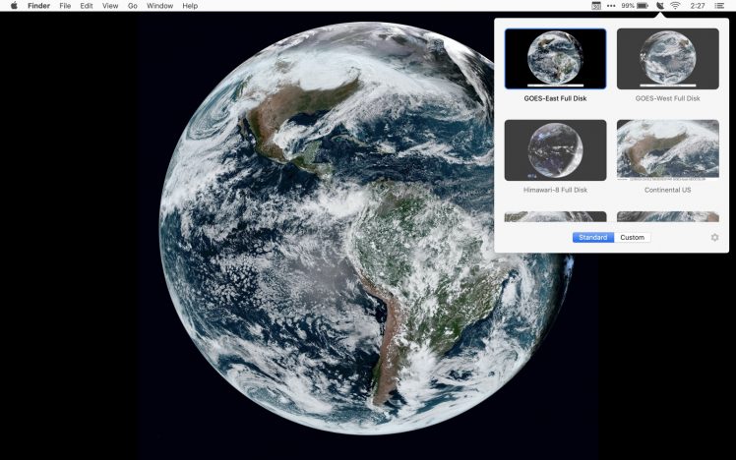Pick Himawari-8 Full Disk wallpaper

(555, 150)
